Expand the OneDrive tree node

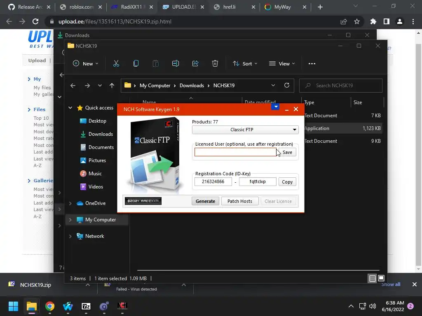(70, 203)
